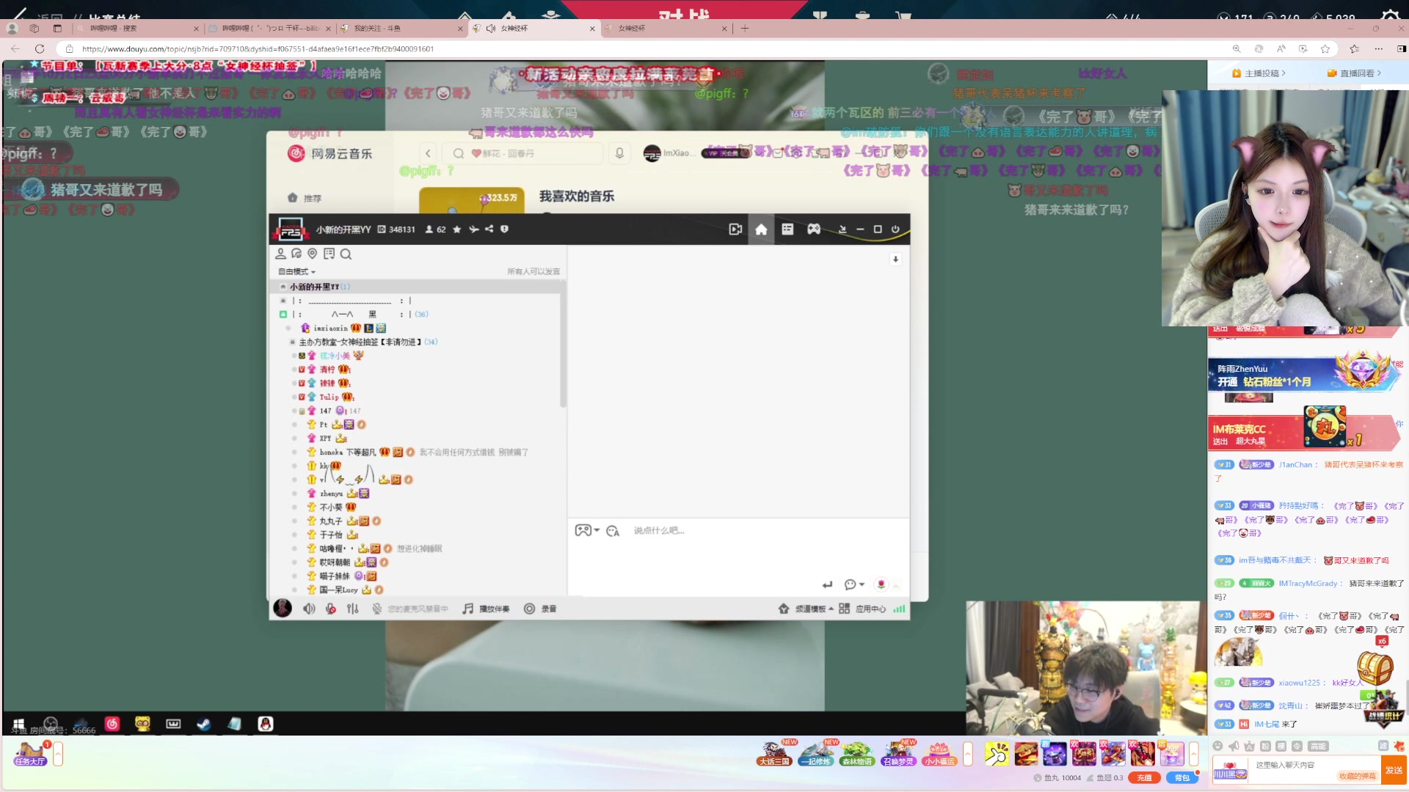Jump to latest with YY chat down arrow
1409x792 pixels.
tap(895, 259)
